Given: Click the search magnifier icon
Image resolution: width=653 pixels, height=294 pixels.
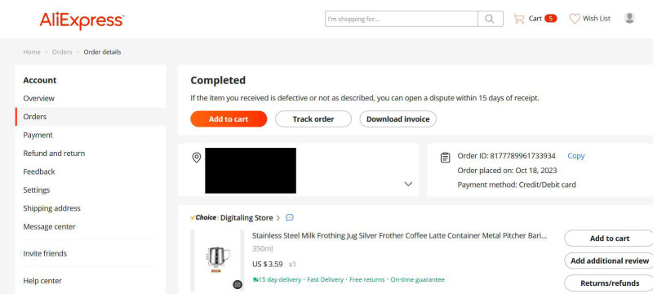Looking at the screenshot, I should coord(490,19).
